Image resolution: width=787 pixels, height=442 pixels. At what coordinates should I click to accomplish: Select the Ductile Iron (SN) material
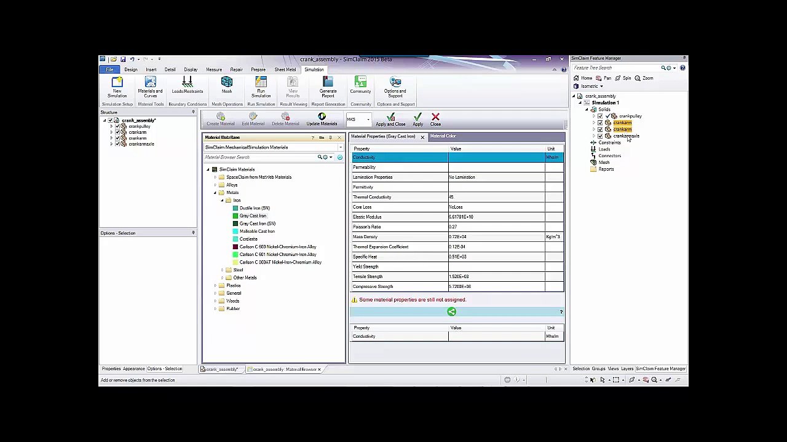tap(255, 208)
